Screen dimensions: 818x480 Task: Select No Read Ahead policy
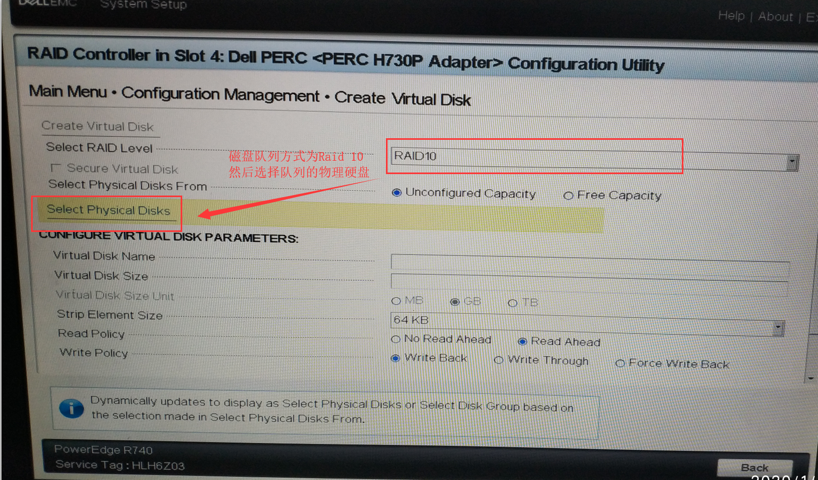[x=396, y=339]
